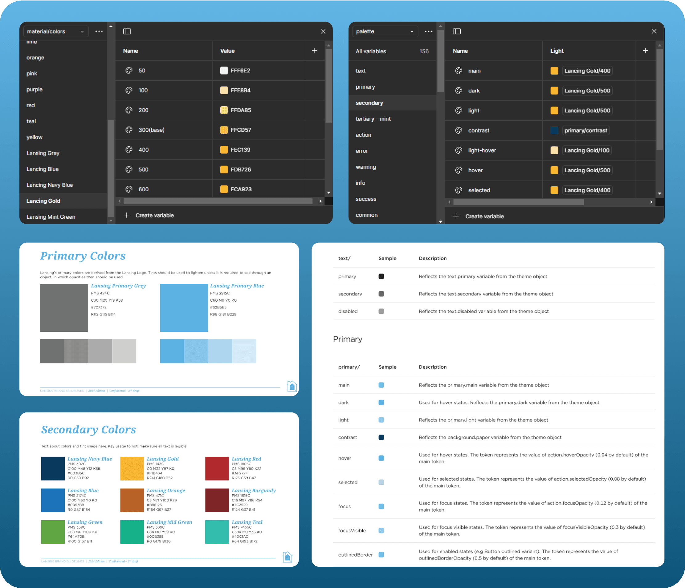This screenshot has width=685, height=588.
Task: Select the text group in palette
Action: pyautogui.click(x=393, y=71)
